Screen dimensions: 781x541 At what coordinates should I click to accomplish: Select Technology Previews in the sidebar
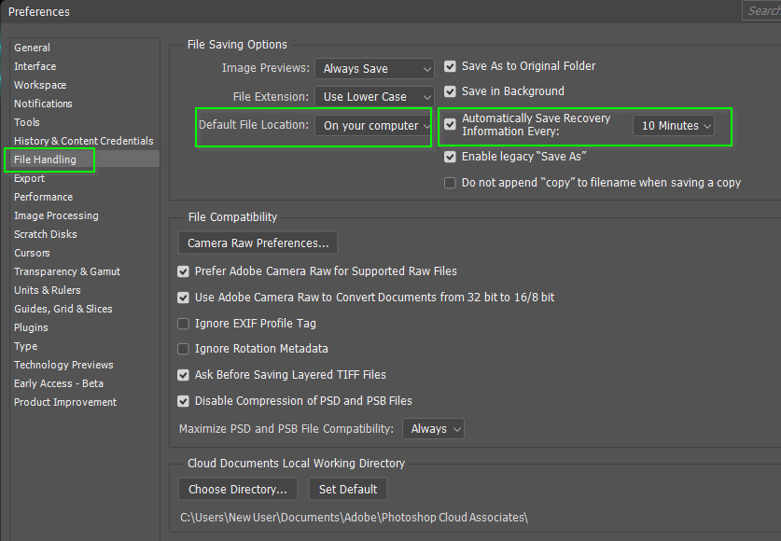coord(63,365)
